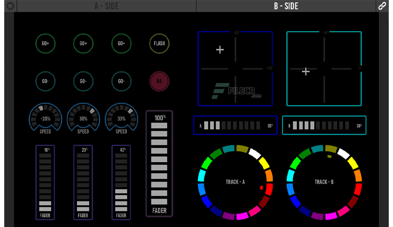Click the 30% SPEED knob in the 42% fader column
393x227 pixels.
tap(121, 118)
